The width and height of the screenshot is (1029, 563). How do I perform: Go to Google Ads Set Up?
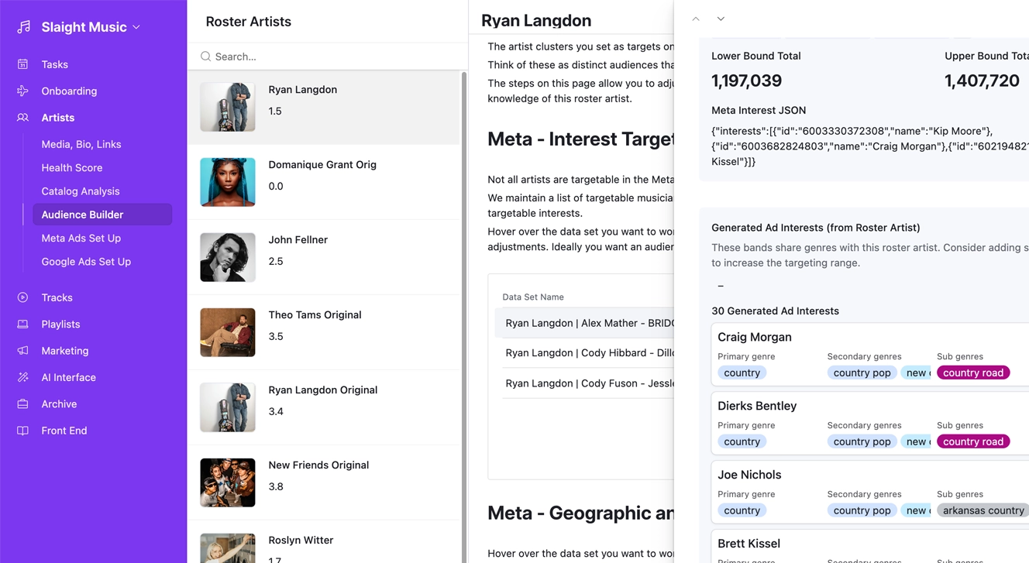[x=85, y=262]
